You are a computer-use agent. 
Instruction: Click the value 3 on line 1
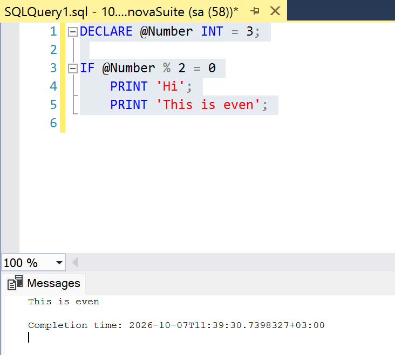click(x=250, y=31)
